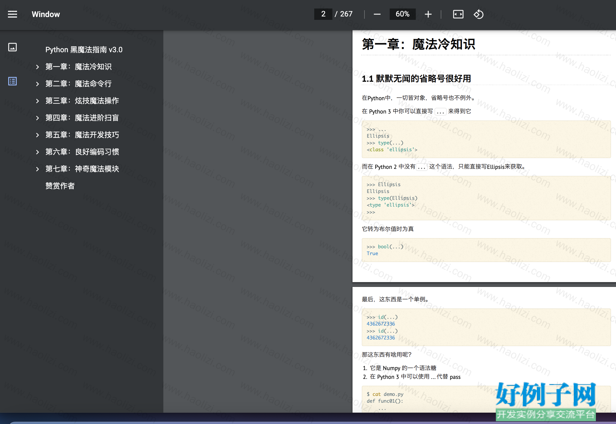Image resolution: width=616 pixels, height=424 pixels.
Task: Click code line >>> bool(...)
Action: tap(385, 247)
